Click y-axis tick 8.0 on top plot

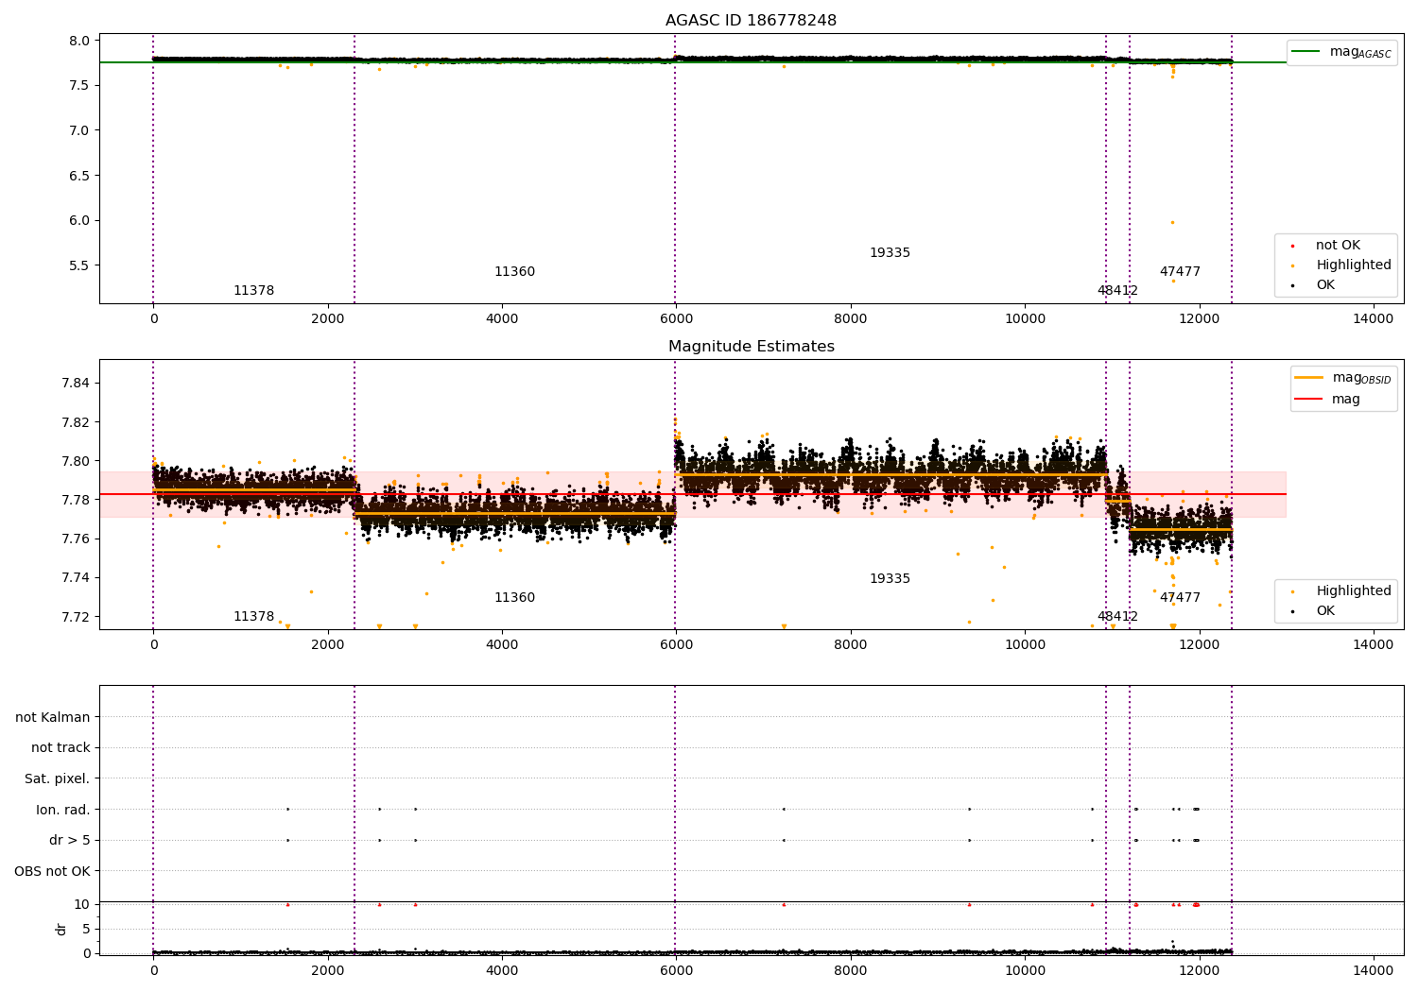pos(79,41)
